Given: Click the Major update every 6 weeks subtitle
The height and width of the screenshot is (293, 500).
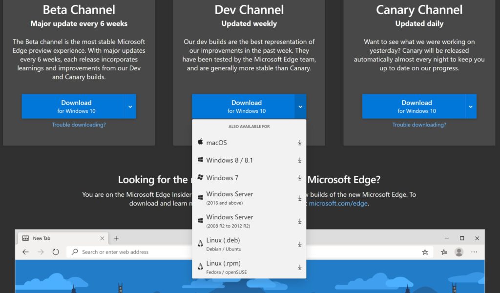Looking at the screenshot, I should 79,23.
